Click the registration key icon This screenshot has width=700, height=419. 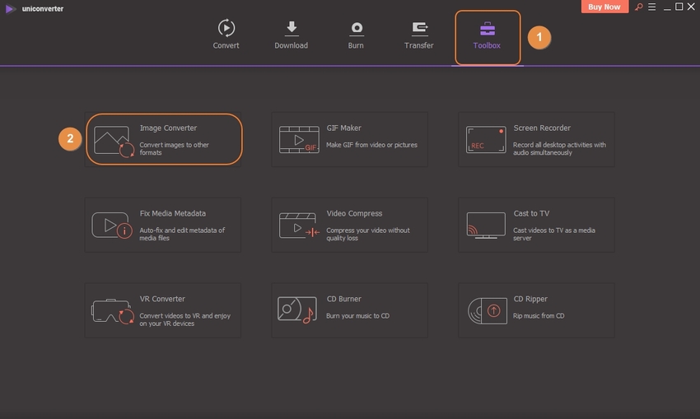tap(637, 7)
